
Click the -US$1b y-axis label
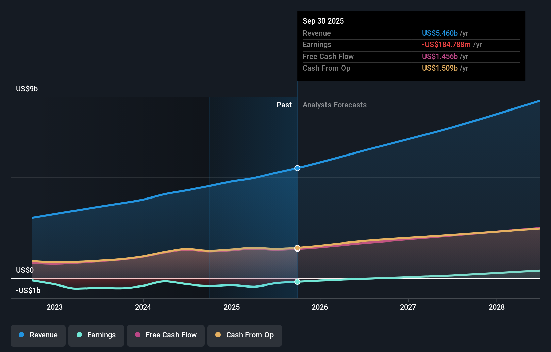(x=28, y=291)
